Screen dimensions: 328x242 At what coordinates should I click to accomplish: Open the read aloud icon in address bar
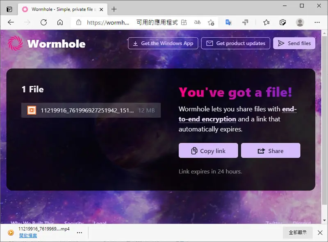pyautogui.click(x=197, y=22)
